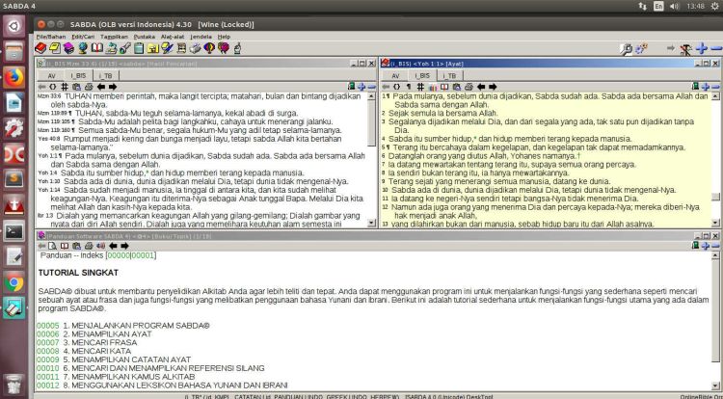Click the hash icon in Yoh 1:1 pane
Image resolution: width=723 pixels, height=399 pixels.
pos(420,87)
